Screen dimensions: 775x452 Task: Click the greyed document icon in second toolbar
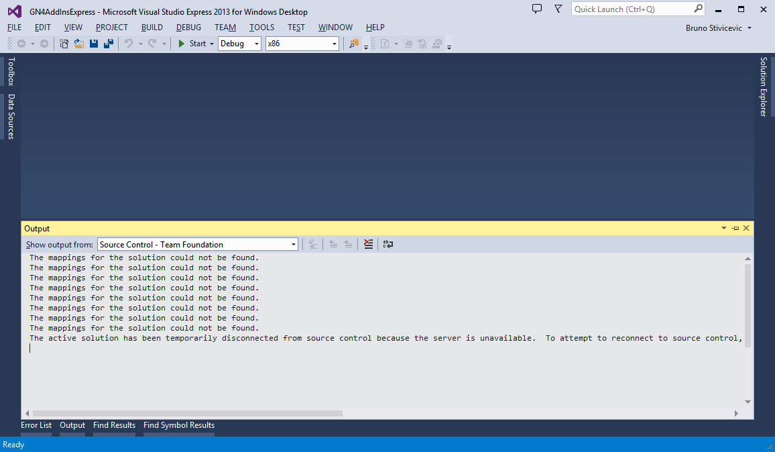[385, 44]
